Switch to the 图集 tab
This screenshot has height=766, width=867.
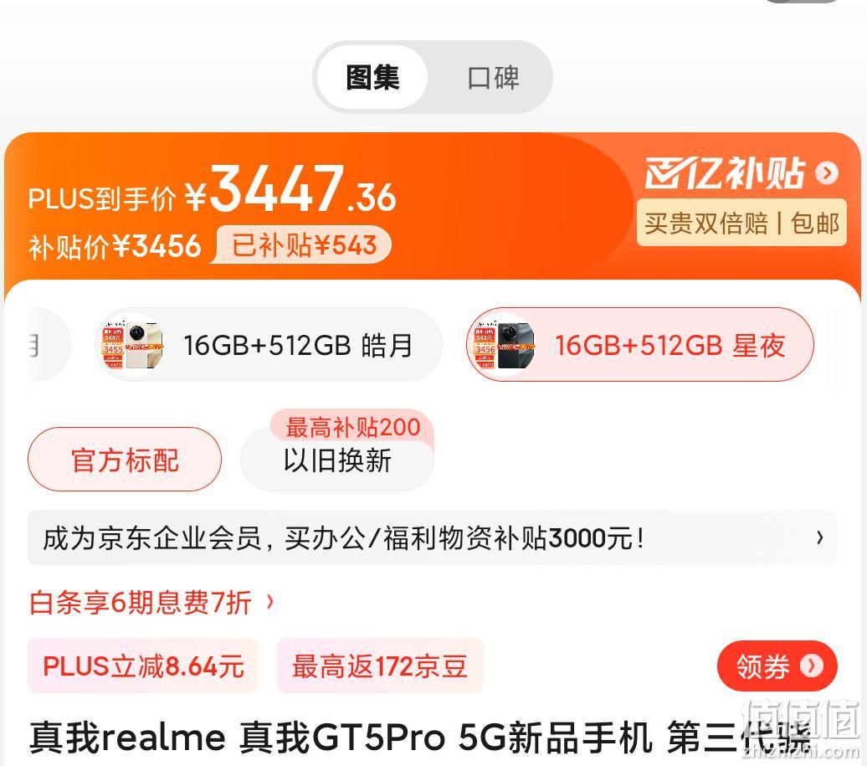(x=372, y=77)
